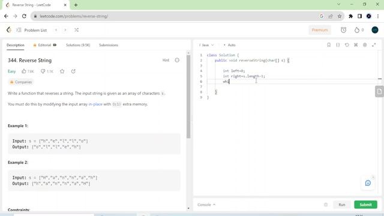Click the icon left of Run

pos(326,205)
